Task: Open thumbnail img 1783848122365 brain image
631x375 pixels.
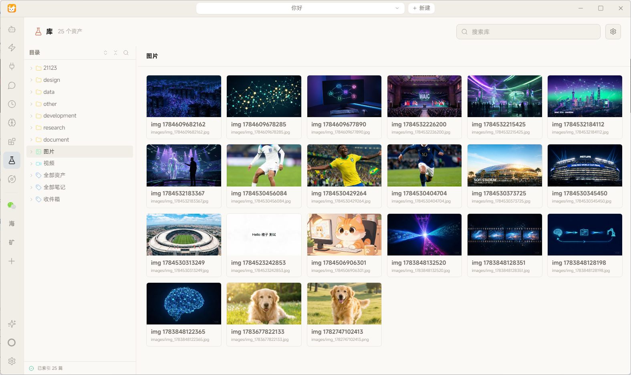Action: point(184,304)
